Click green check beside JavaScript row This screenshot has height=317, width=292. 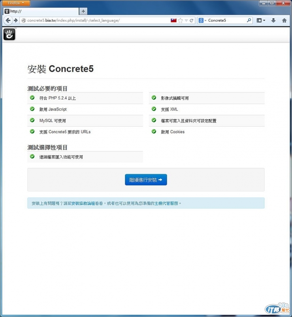tap(32, 109)
